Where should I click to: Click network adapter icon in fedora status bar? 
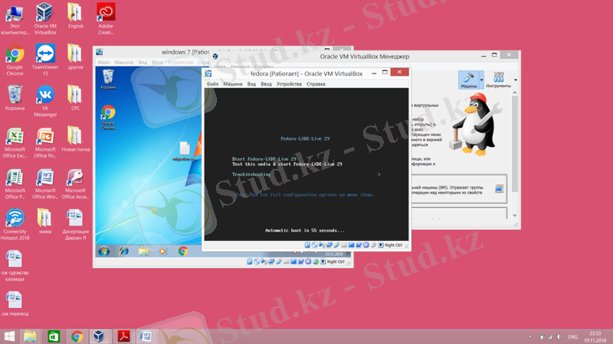pyautogui.click(x=329, y=245)
